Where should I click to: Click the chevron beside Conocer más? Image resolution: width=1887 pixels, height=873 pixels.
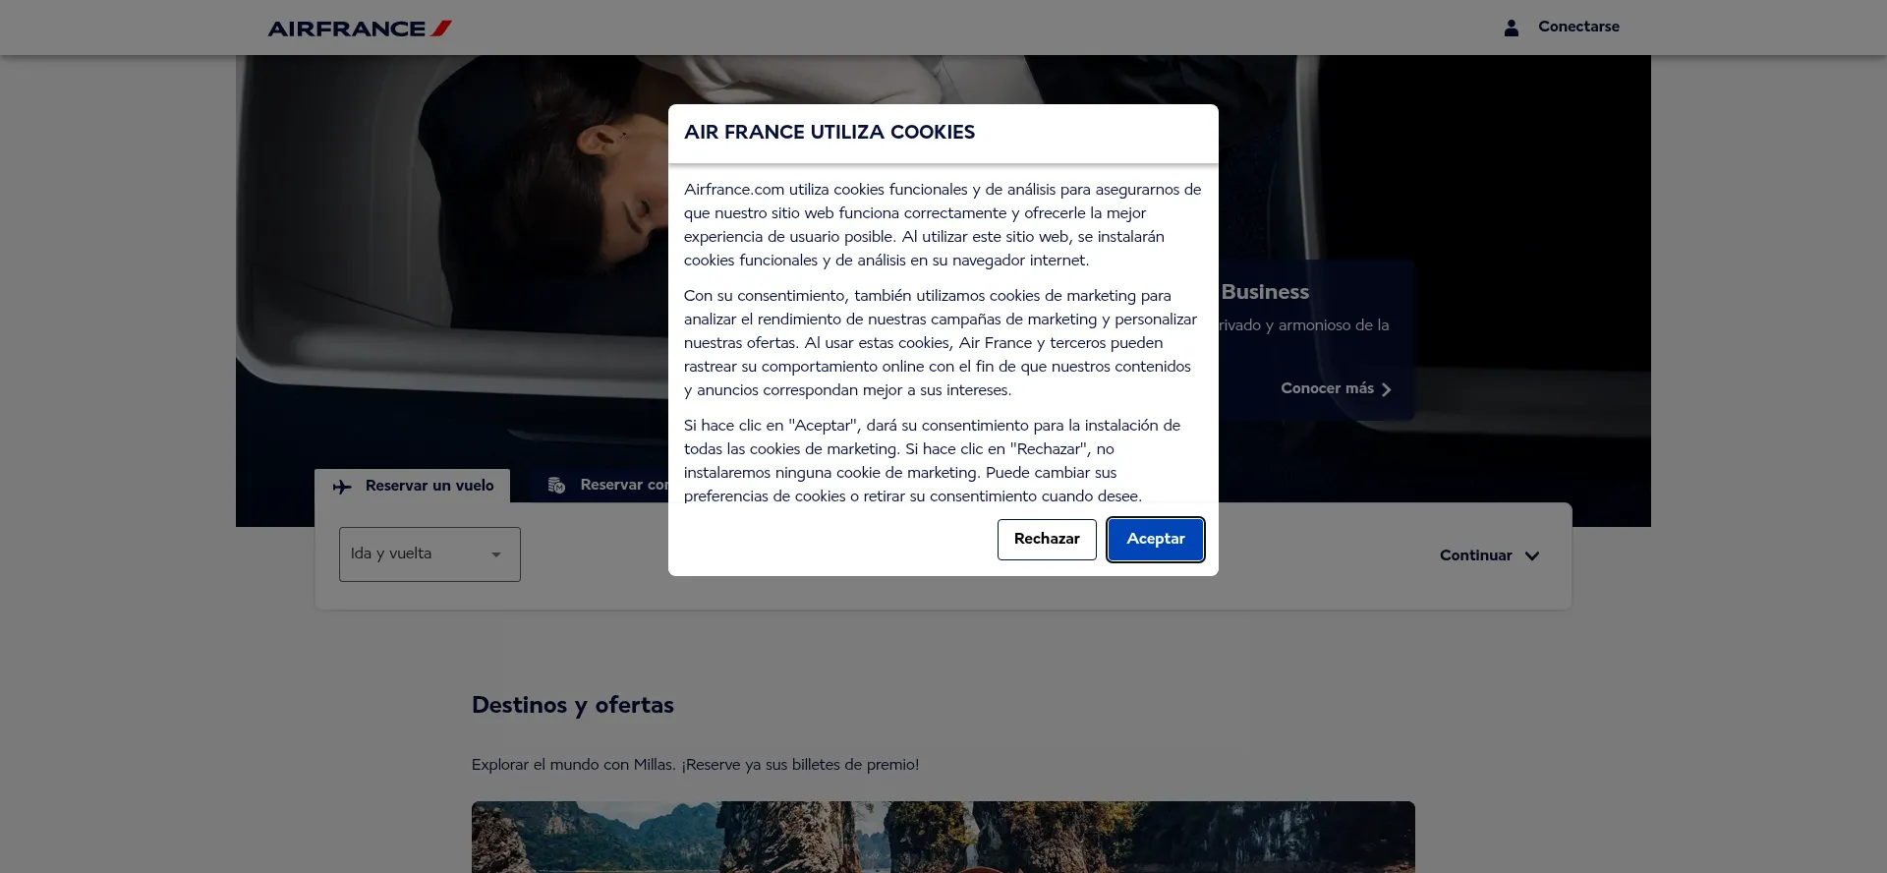click(x=1387, y=389)
